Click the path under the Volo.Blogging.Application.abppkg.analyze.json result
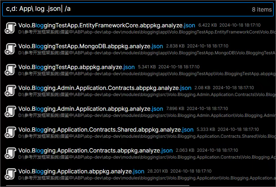276x187 pixels. [147, 178]
